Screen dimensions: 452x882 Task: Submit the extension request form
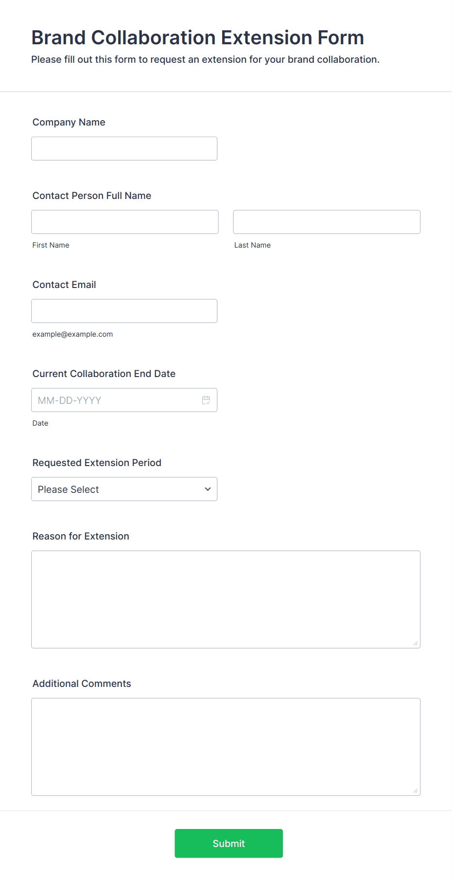point(229,843)
